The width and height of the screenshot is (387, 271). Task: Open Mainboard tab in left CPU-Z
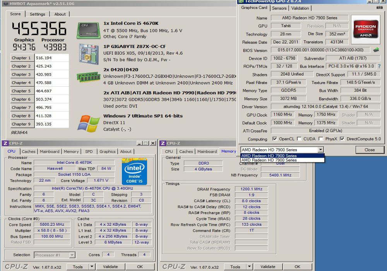click(x=50, y=151)
